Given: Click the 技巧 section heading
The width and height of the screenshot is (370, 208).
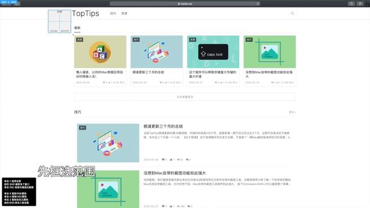Looking at the screenshot, I should click(77, 112).
